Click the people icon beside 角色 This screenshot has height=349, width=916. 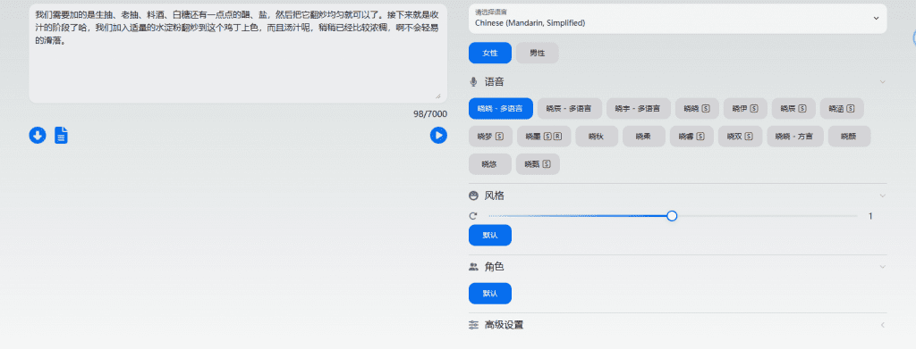pyautogui.click(x=473, y=267)
